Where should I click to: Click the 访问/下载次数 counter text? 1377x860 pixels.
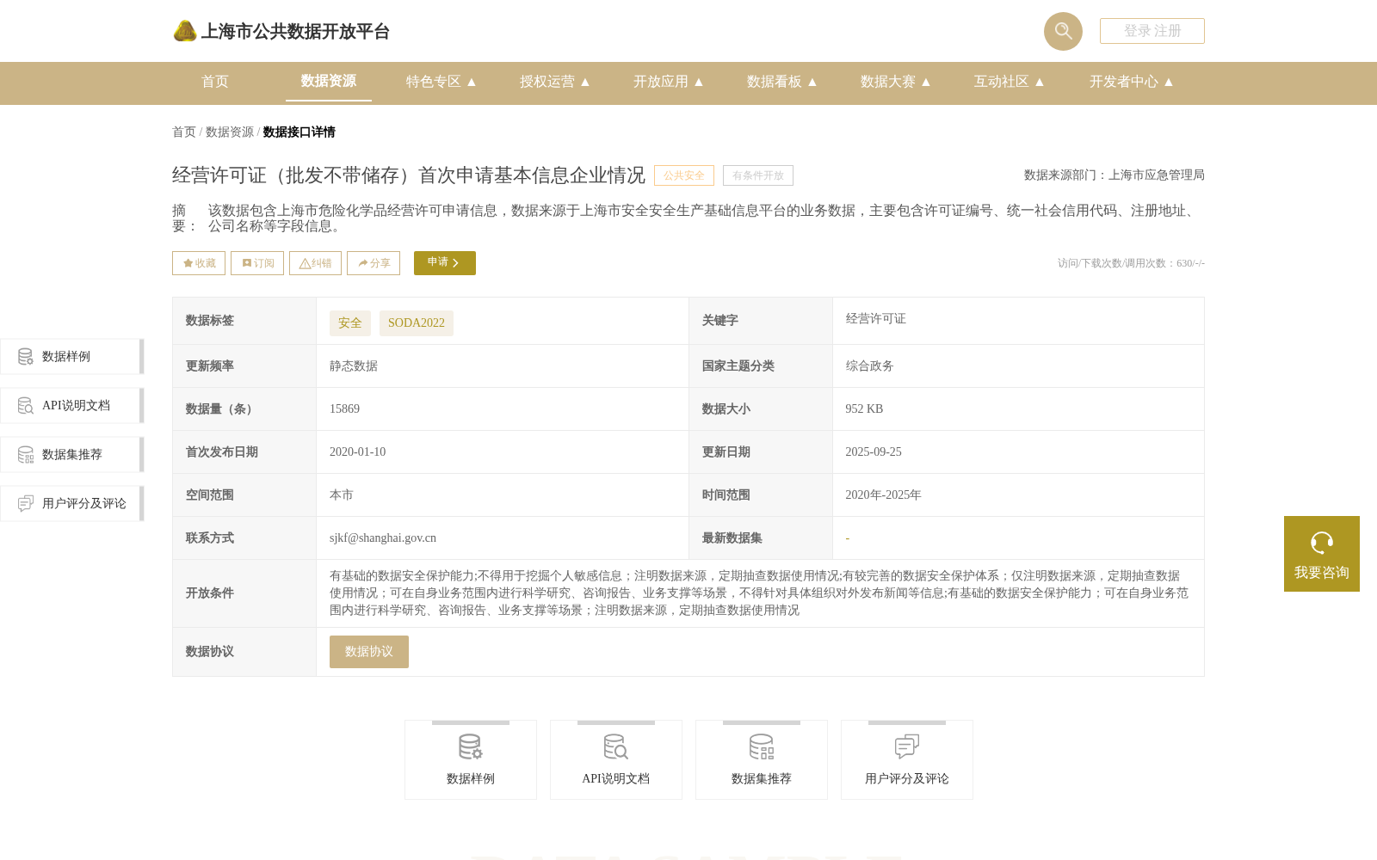[1131, 263]
